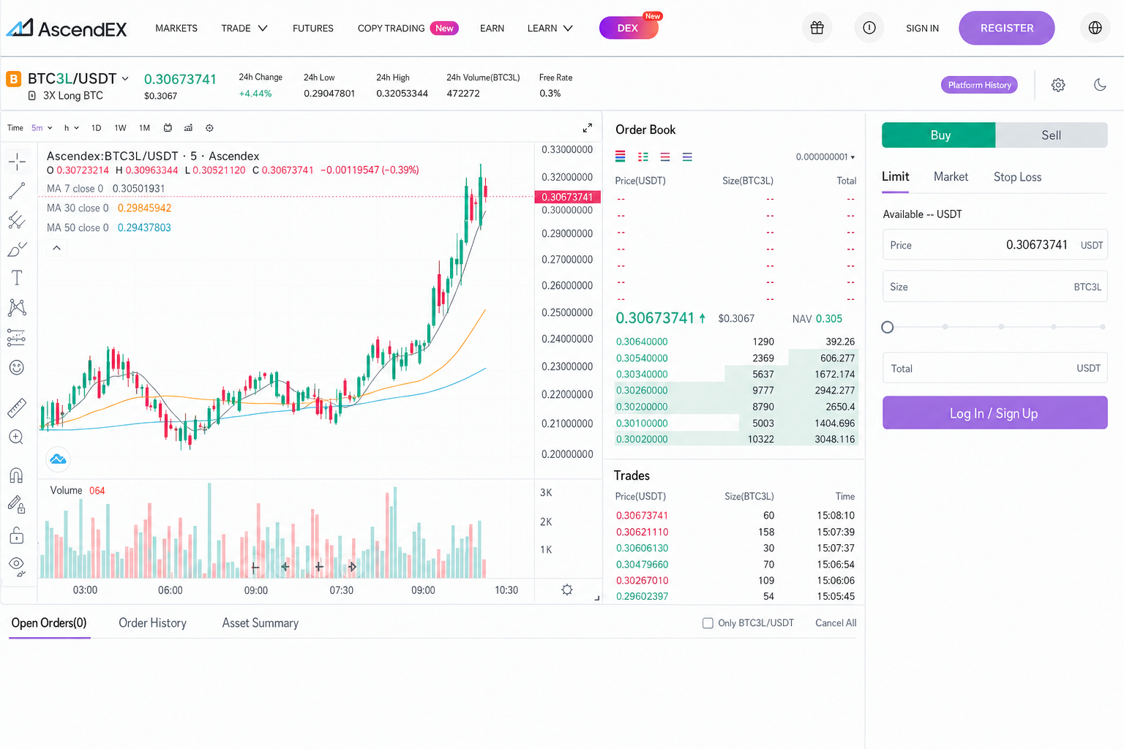
Task: Click Log In / Sign Up button
Action: [x=995, y=413]
